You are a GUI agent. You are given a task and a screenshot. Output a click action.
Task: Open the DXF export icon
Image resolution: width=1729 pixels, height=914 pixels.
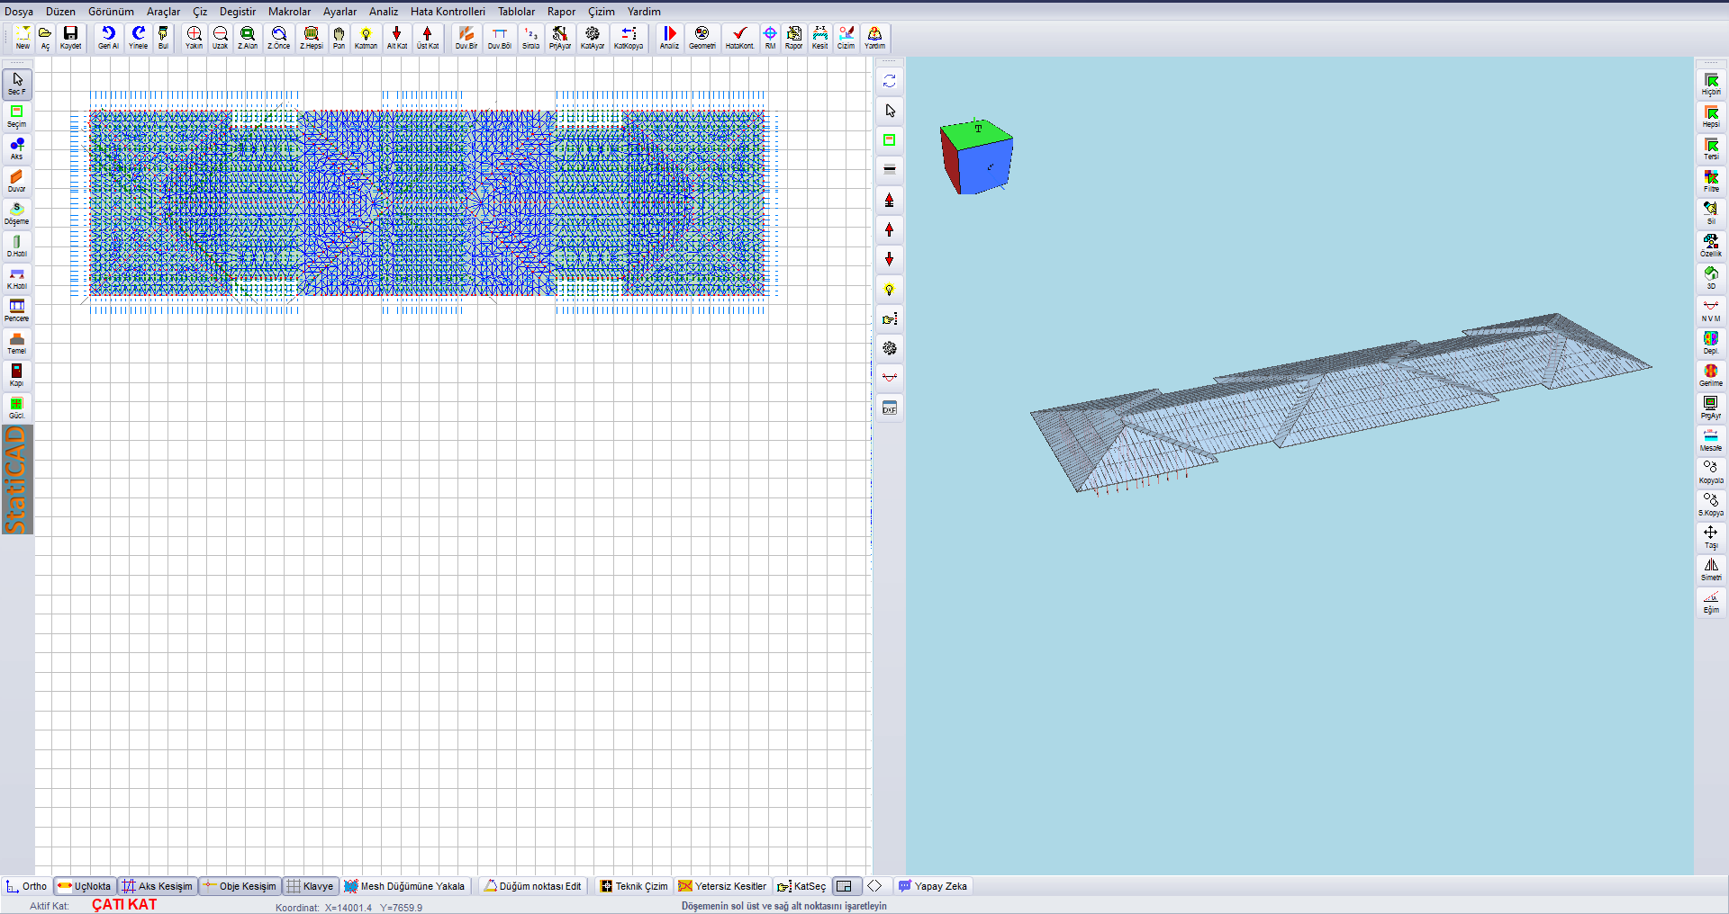889,408
